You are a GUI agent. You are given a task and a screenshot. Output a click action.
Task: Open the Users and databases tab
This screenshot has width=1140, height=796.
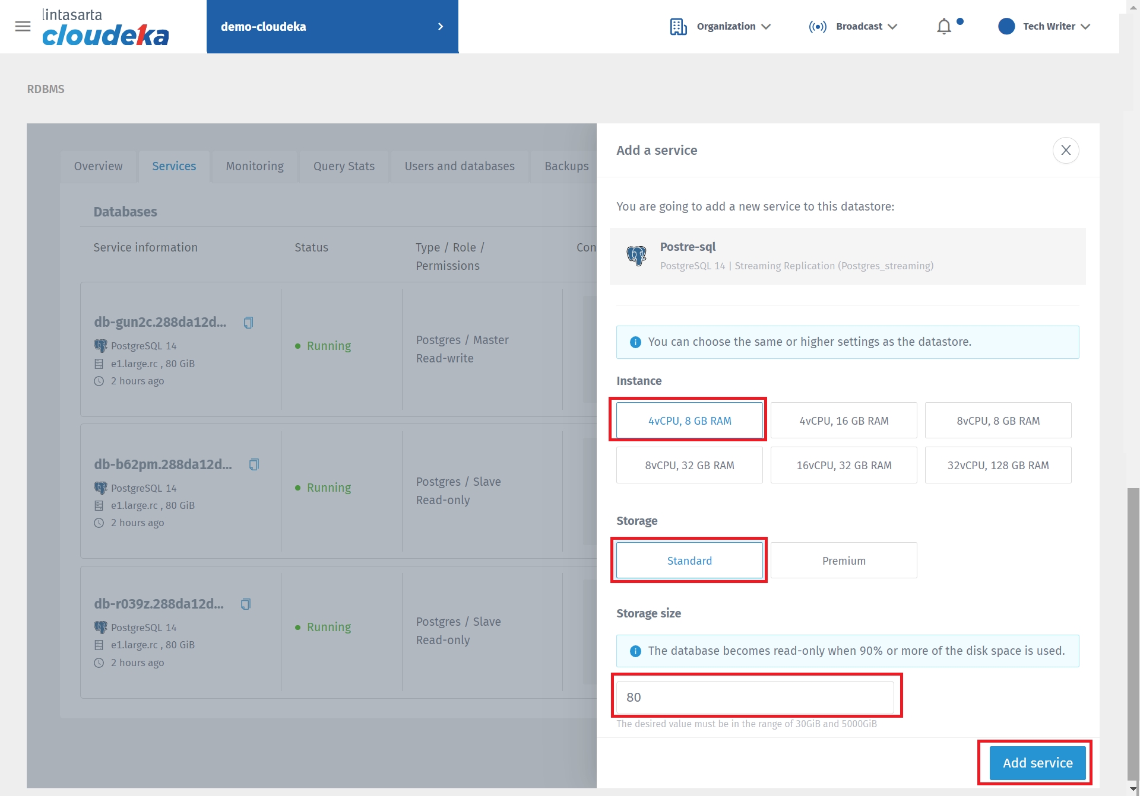point(459,166)
